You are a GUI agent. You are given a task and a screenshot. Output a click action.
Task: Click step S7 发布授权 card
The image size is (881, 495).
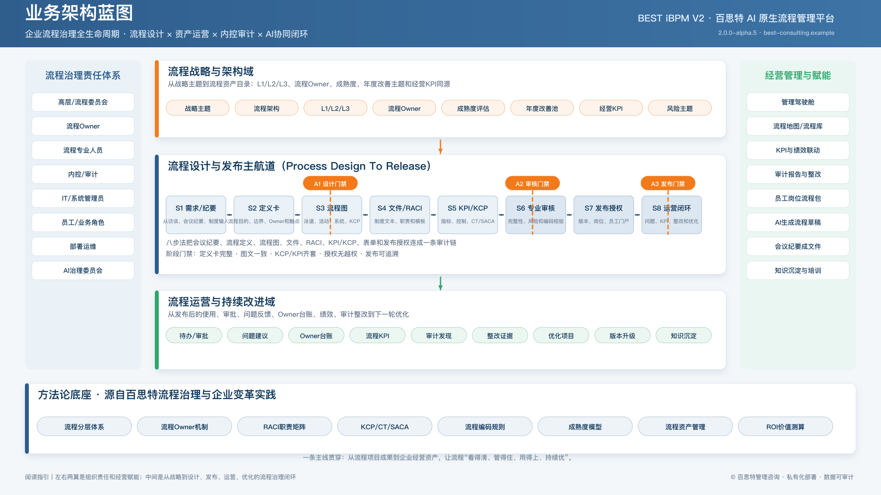604,214
